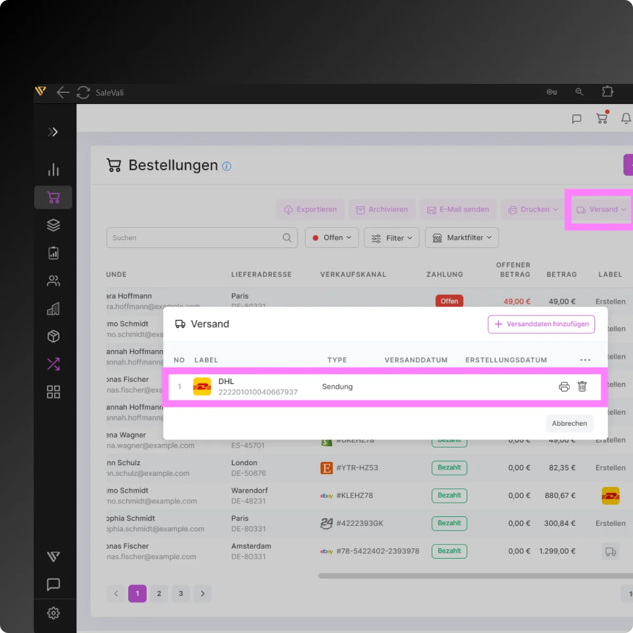Open the Versand dropdown
Image resolution: width=633 pixels, height=633 pixels.
click(x=601, y=209)
